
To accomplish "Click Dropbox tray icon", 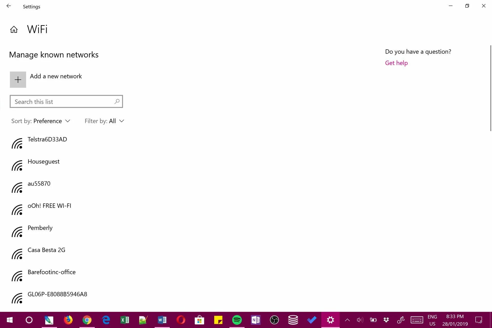I will pos(386,320).
